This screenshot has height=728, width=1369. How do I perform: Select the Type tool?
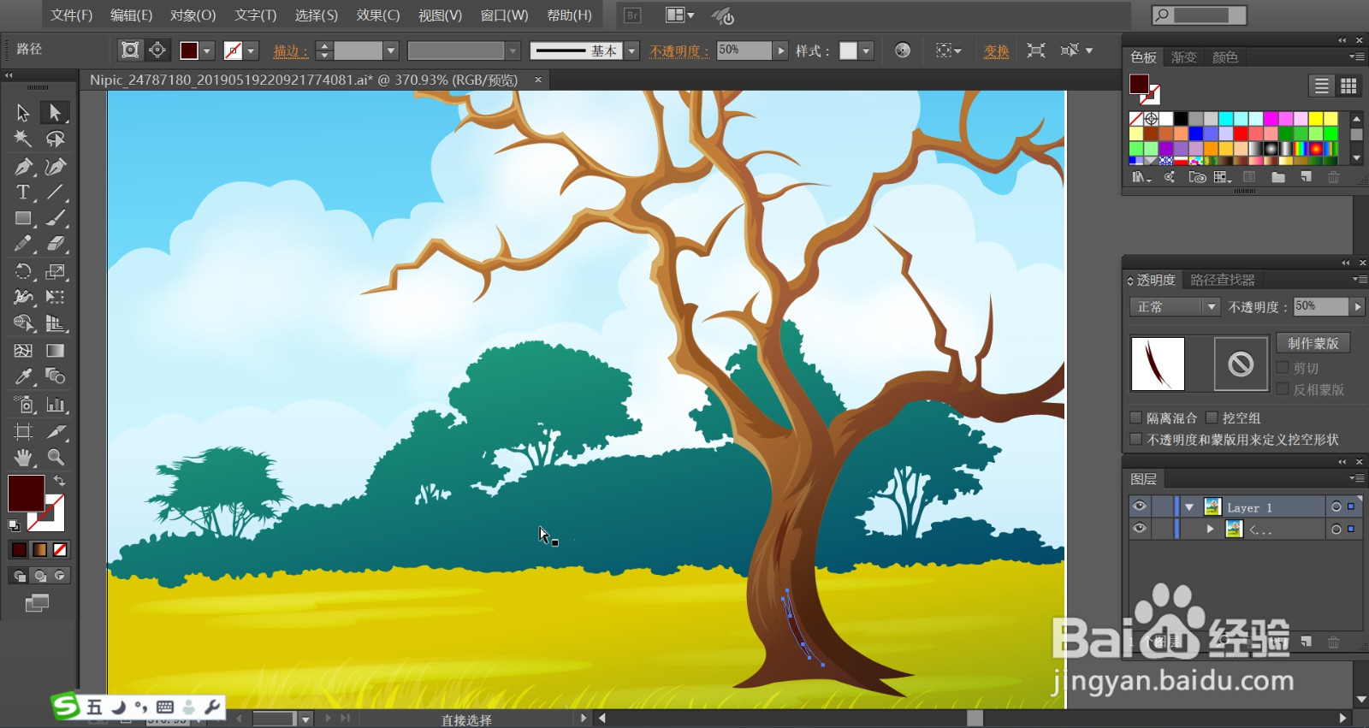(23, 192)
